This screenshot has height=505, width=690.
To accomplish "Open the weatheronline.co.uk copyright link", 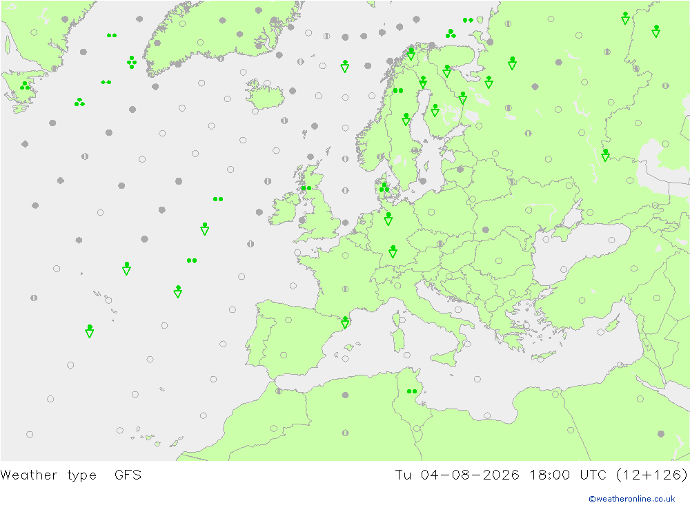I will 632,499.
